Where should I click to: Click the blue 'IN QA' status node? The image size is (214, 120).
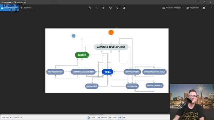coord(108,72)
